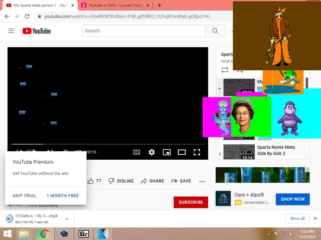Switch to Chrome taskbar button
321x240 pixels.
pos(45,234)
